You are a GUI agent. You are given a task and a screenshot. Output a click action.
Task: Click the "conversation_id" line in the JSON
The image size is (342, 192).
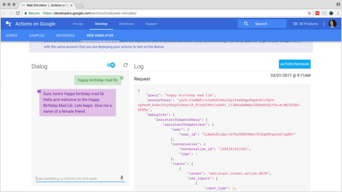coord(215,149)
